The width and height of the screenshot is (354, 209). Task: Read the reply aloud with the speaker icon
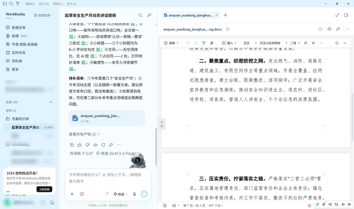point(95,145)
